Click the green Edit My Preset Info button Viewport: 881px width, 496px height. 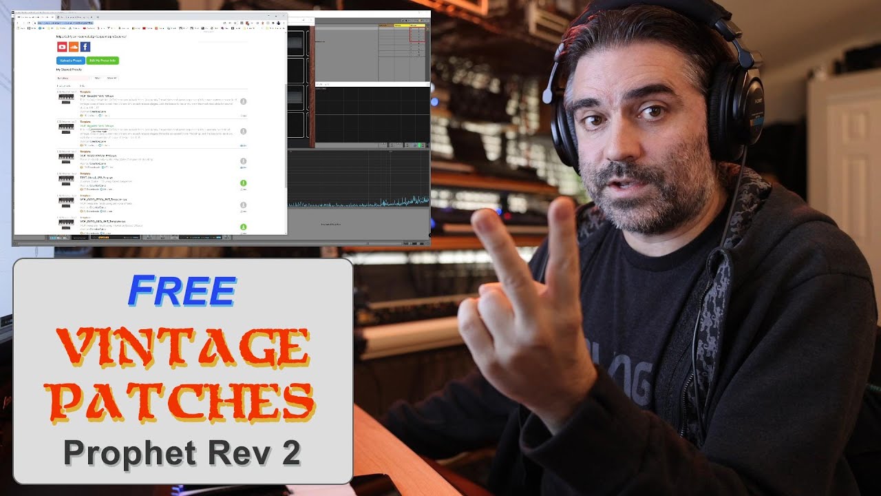103,61
